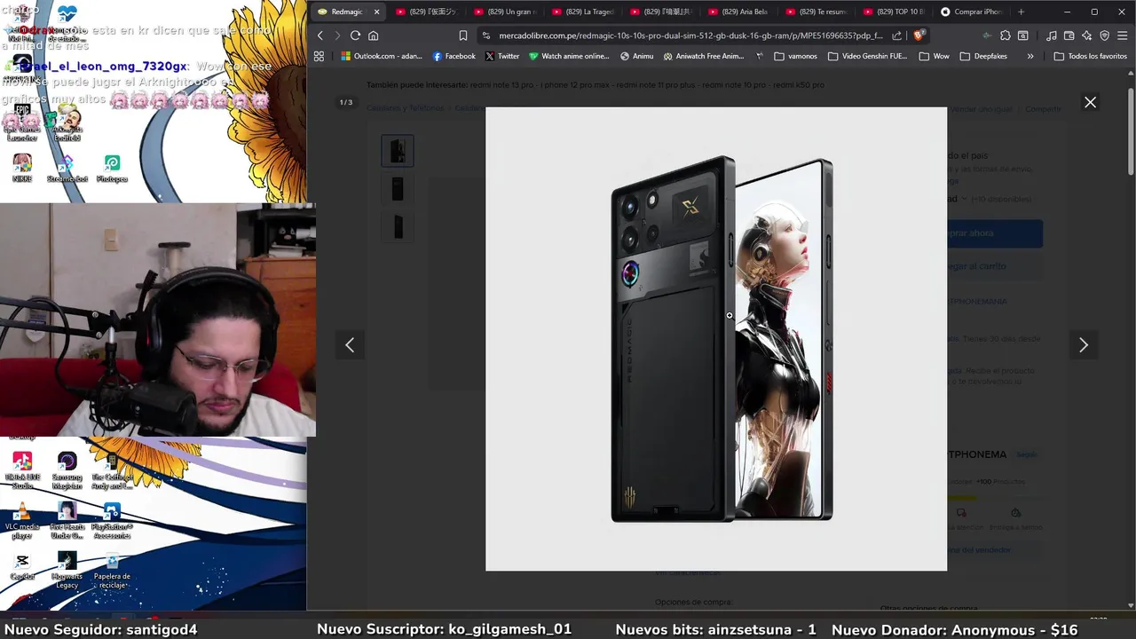This screenshot has width=1136, height=639.
Task: Click the Brave Shields lion icon
Action: click(x=919, y=35)
